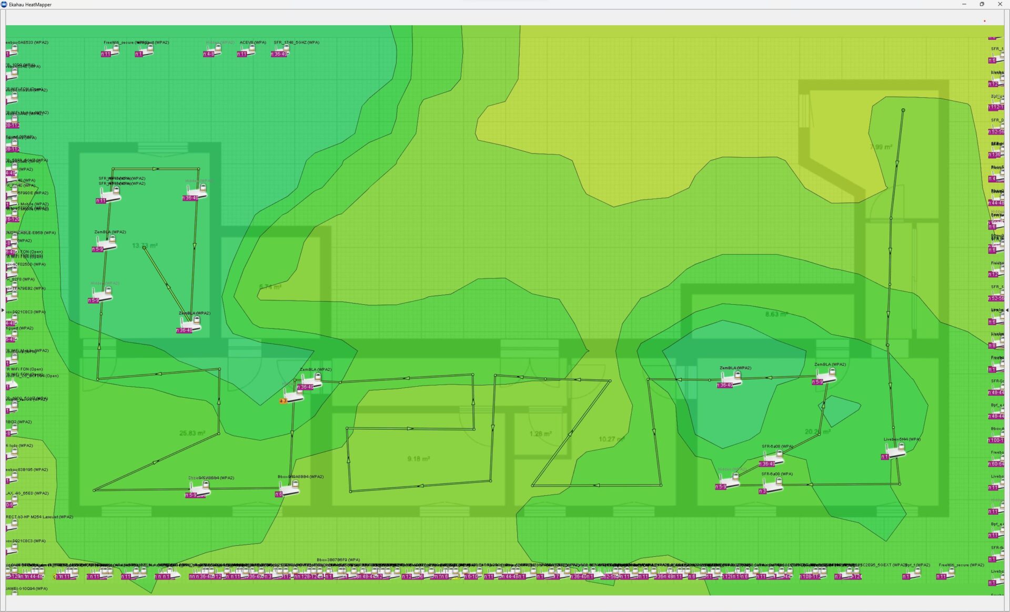This screenshot has width=1010, height=612.
Task: Select ZemBLA n 36-40 access point in 20.2 m² room
Action: point(731,380)
